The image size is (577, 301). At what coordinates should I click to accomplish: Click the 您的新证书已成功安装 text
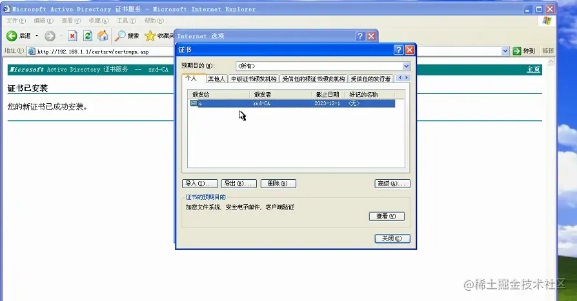pyautogui.click(x=48, y=107)
